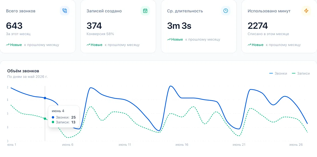
Task: Click the calendar check icon on Записей создано card
Action: pos(145,11)
